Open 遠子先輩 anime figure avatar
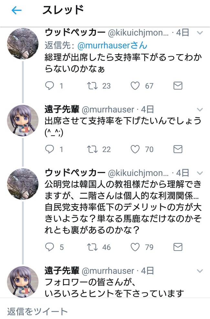 click(23, 120)
